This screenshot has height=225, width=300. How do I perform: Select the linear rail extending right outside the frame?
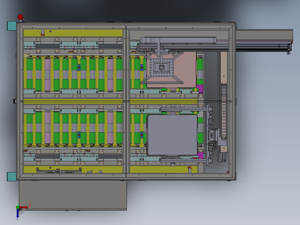(x=264, y=46)
